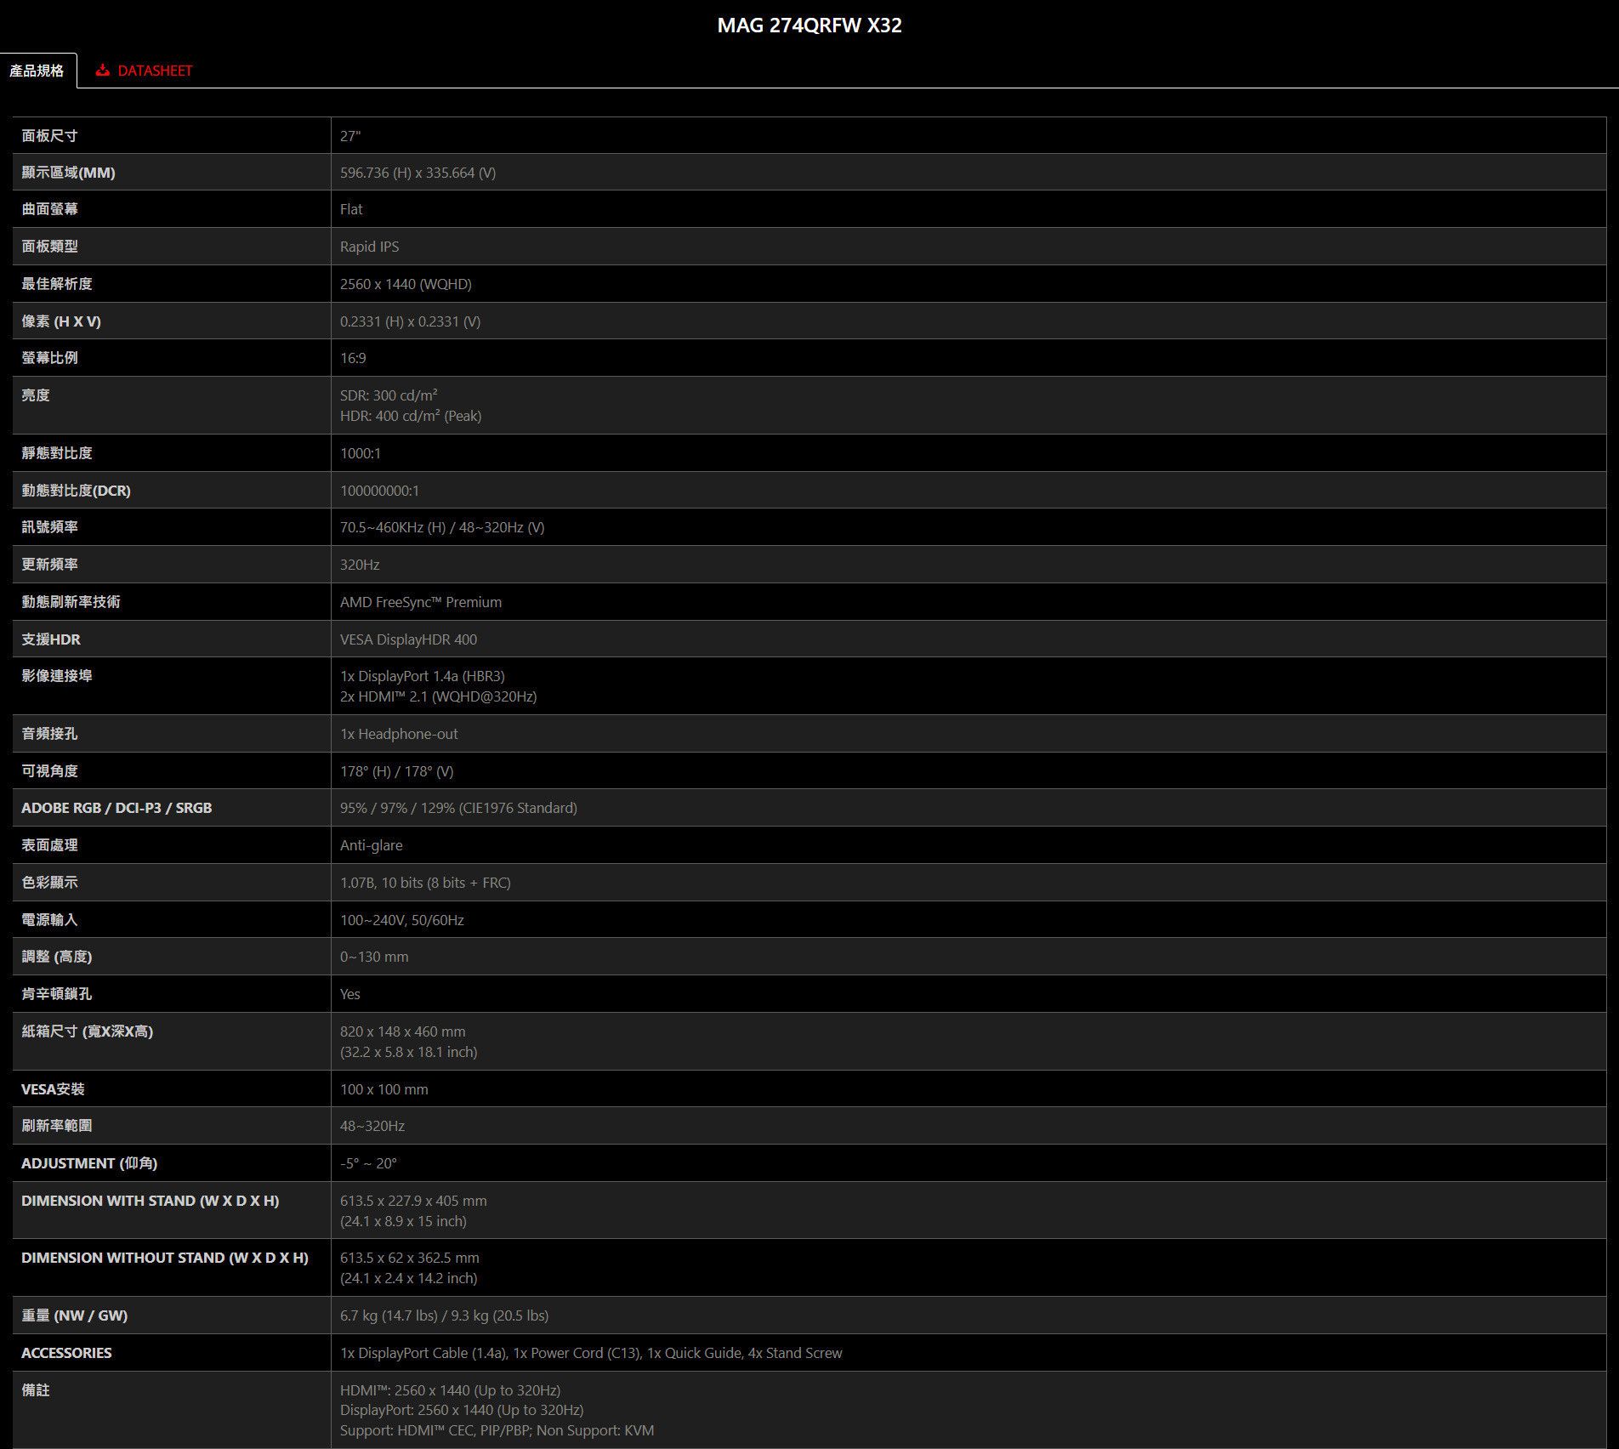Select the ACCESSORIES row label
The width and height of the screenshot is (1619, 1449).
66,1353
